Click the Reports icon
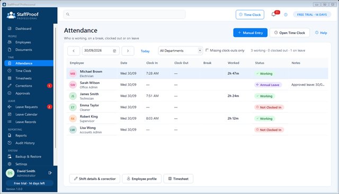This screenshot has width=339, height=194. (x=10, y=135)
